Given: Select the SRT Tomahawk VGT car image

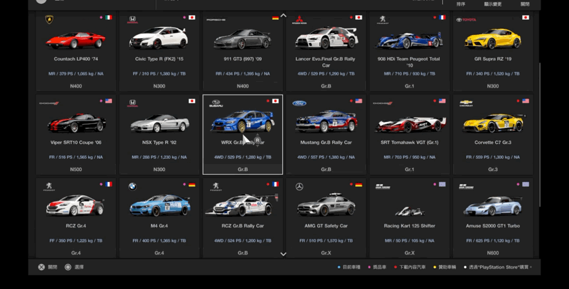Looking at the screenshot, I should pos(410,124).
